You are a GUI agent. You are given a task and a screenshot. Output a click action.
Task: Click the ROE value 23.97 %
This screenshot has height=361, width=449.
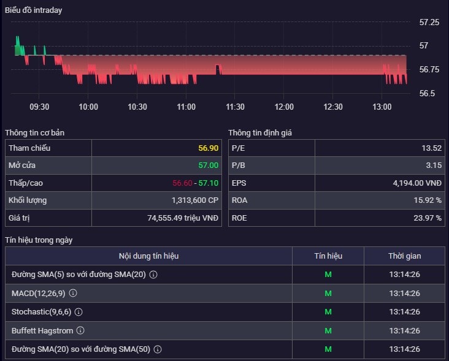click(x=428, y=218)
